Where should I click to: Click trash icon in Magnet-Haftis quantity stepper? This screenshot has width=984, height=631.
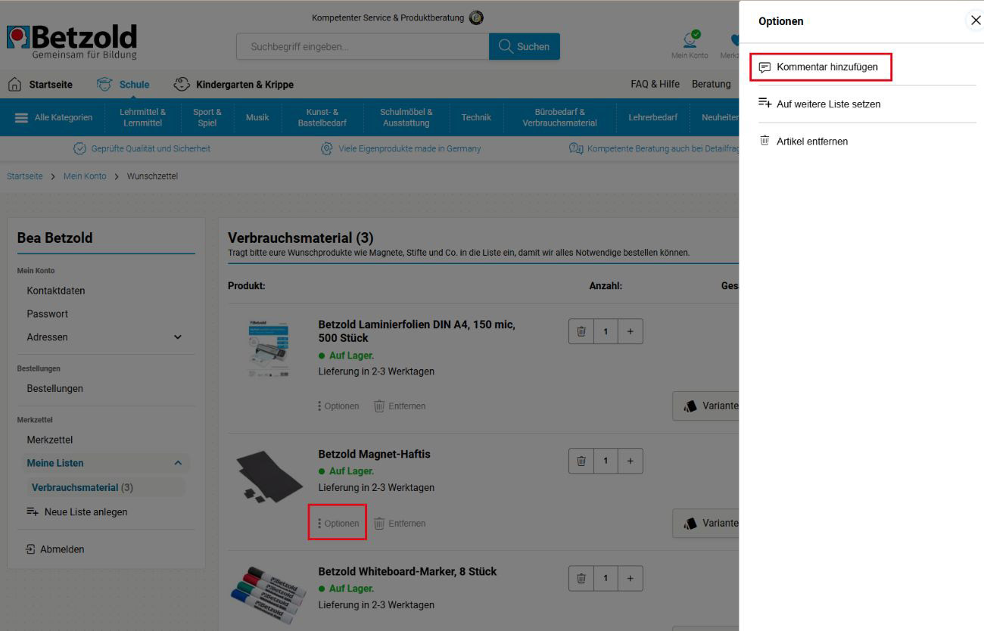(x=581, y=461)
